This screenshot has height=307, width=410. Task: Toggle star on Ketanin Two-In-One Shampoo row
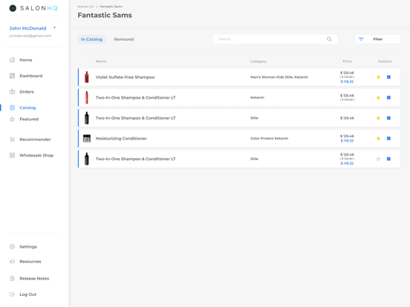378,98
